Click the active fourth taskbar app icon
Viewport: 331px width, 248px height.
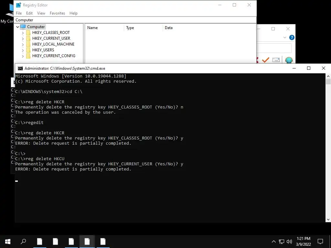point(87,242)
